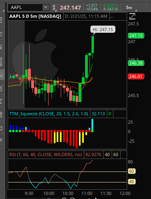This screenshot has width=151, height=199.
Task: Click the 245.5 price axis label
Action: click(133, 95)
